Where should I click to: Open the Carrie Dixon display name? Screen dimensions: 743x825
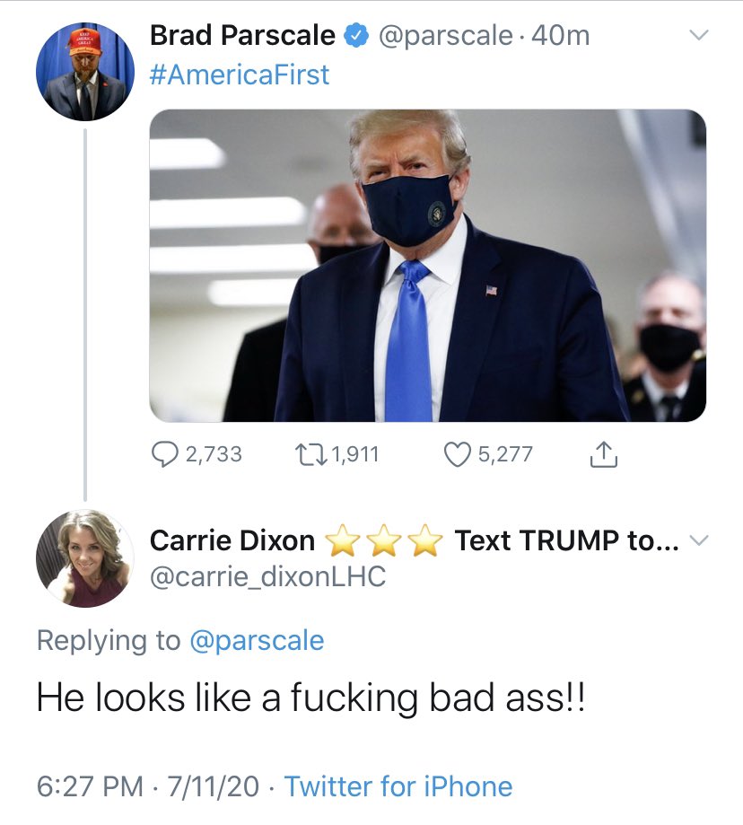click(232, 540)
